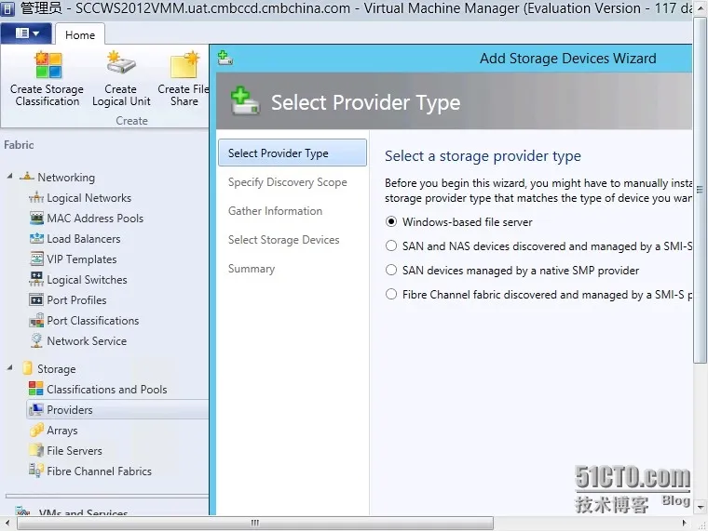Viewport: 708px width, 531px height.
Task: Select SAN devices native SMP provider option
Action: pos(391,270)
